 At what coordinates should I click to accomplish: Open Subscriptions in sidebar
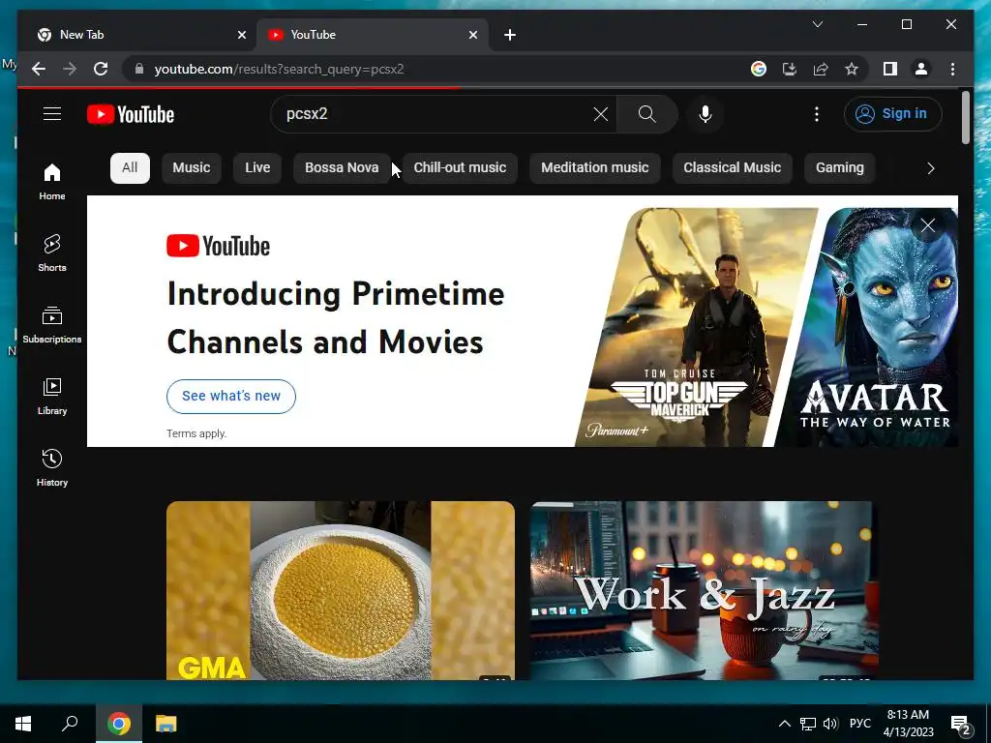coord(52,325)
